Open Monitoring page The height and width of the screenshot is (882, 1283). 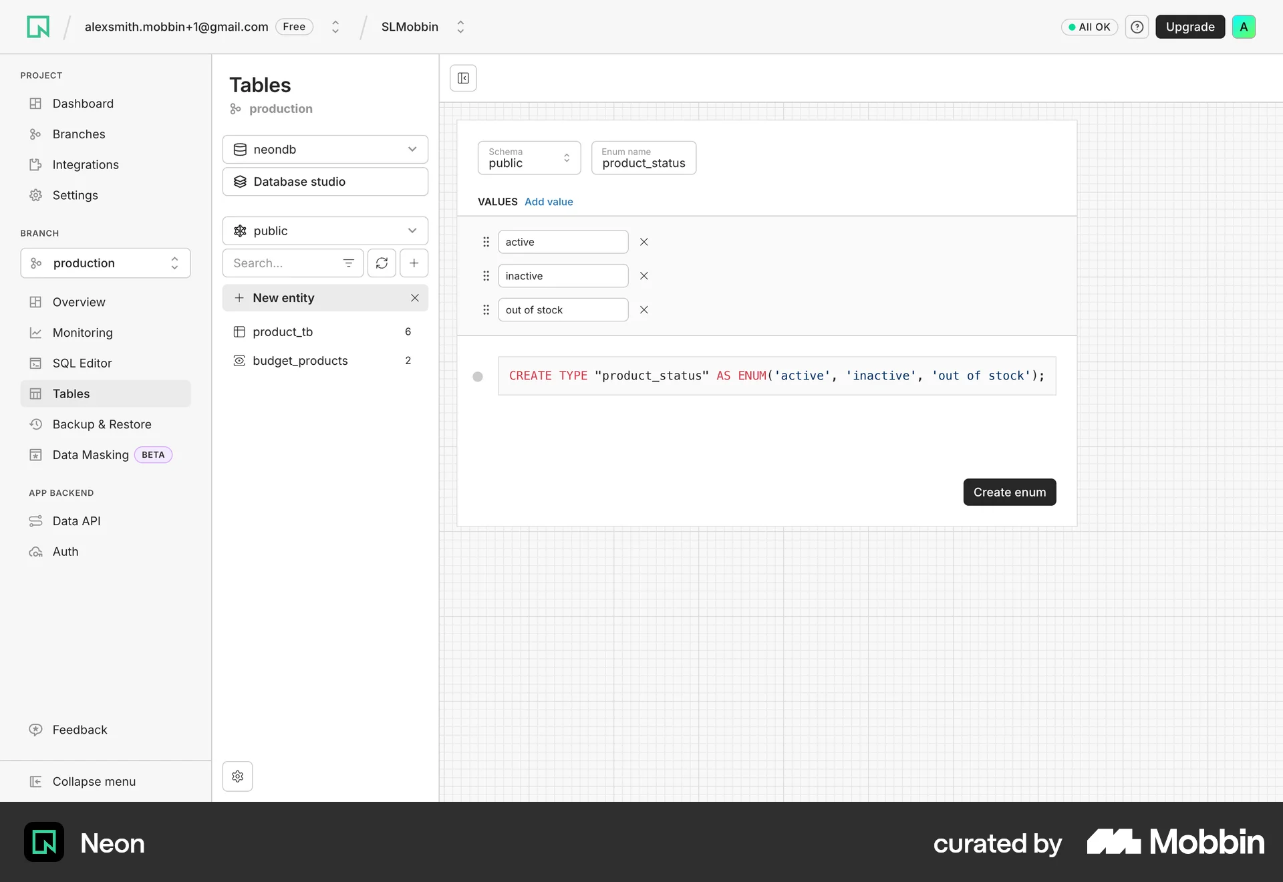pyautogui.click(x=106, y=333)
